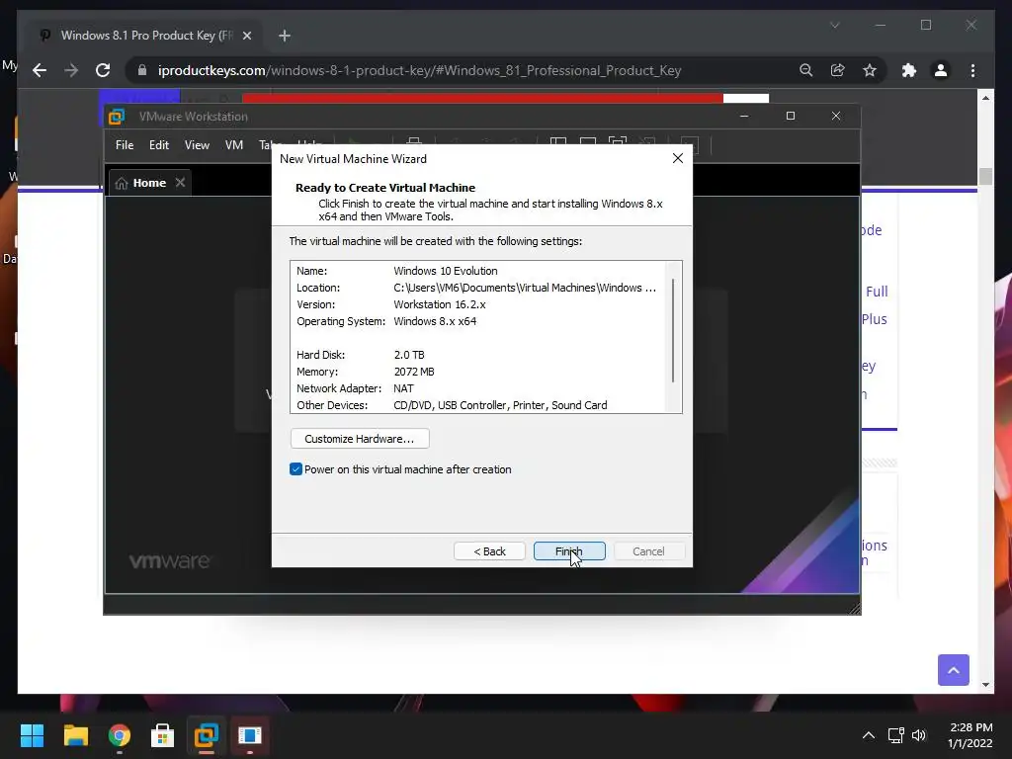Close the Windows 8.1 Pro Product Key tab
The image size is (1012, 759).
246,36
